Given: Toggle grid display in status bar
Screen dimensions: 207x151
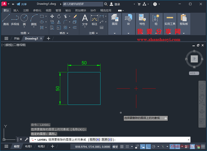Looking at the screenshot, I should (122, 147).
